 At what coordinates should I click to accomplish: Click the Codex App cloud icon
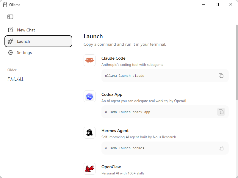click(90, 96)
